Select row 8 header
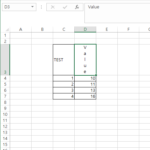The image size is (150, 150). click(x=5, y=102)
